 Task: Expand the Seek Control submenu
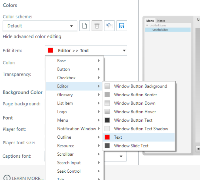coord(75,171)
